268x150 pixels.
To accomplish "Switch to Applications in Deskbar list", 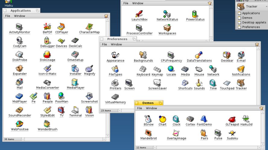I will [251, 13].
